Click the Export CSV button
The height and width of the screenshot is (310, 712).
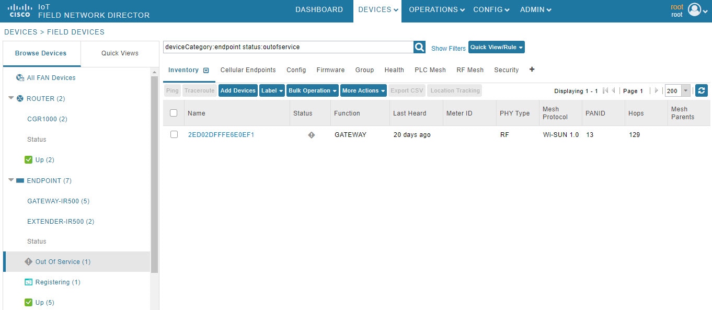pos(407,90)
